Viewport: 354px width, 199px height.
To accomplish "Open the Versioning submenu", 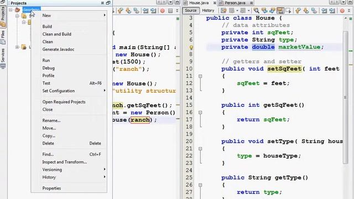I will coord(74,170).
